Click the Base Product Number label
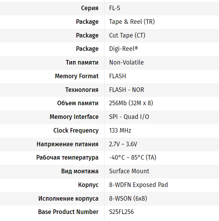Viewport: 219px width, 221px height. point(68,212)
